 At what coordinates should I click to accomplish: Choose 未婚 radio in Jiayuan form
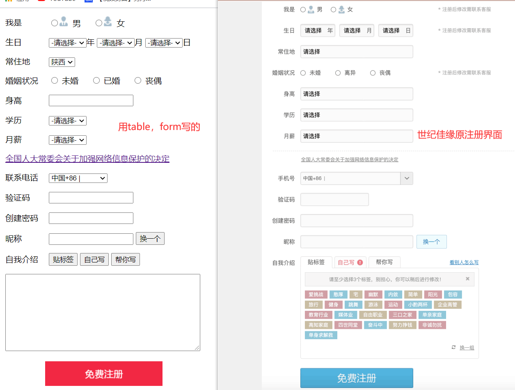303,73
